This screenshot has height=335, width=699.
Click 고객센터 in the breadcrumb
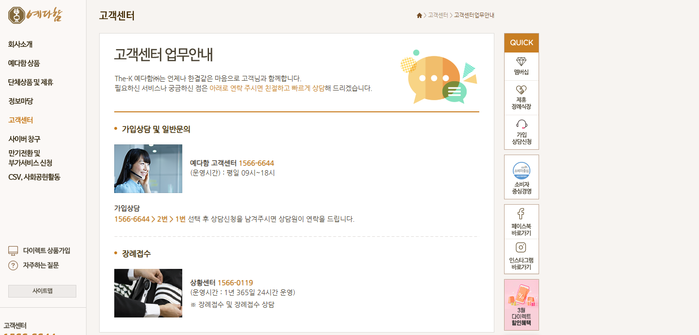click(x=438, y=16)
